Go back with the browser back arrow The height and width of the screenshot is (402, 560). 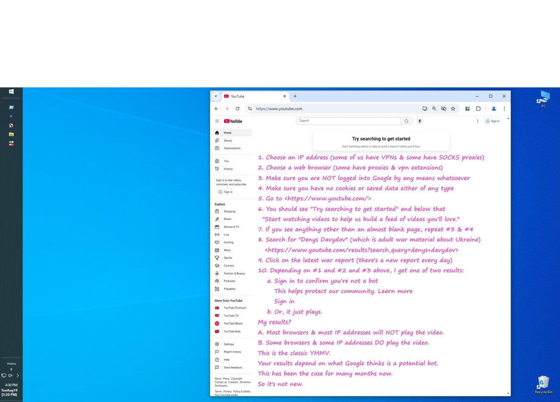click(216, 109)
